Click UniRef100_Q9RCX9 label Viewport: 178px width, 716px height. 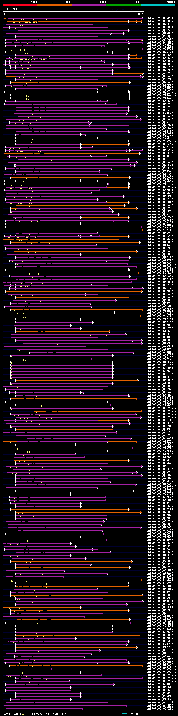coord(160,239)
